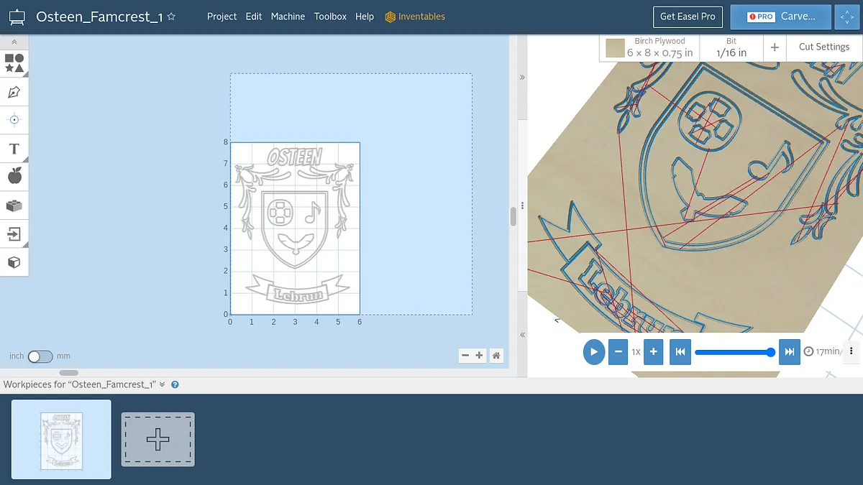Select the drill point circle tool
863x485 pixels.
coord(14,120)
